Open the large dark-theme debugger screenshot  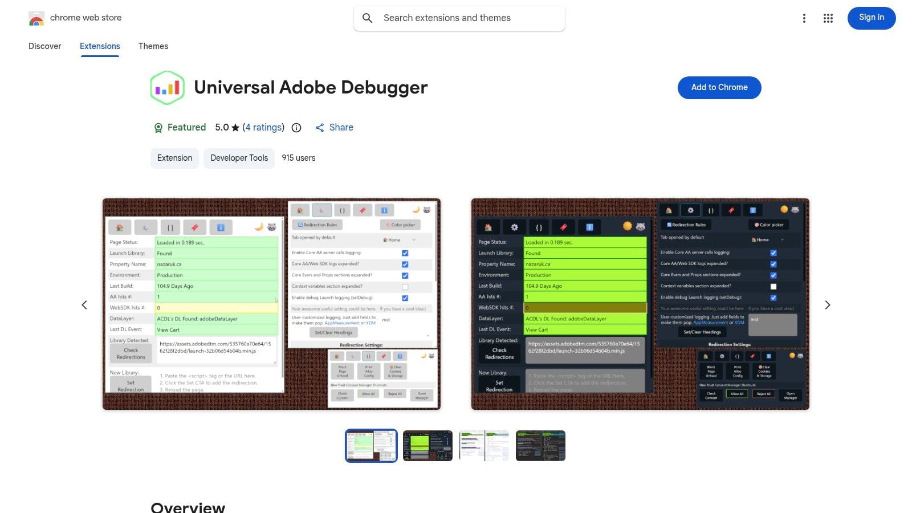tap(640, 304)
